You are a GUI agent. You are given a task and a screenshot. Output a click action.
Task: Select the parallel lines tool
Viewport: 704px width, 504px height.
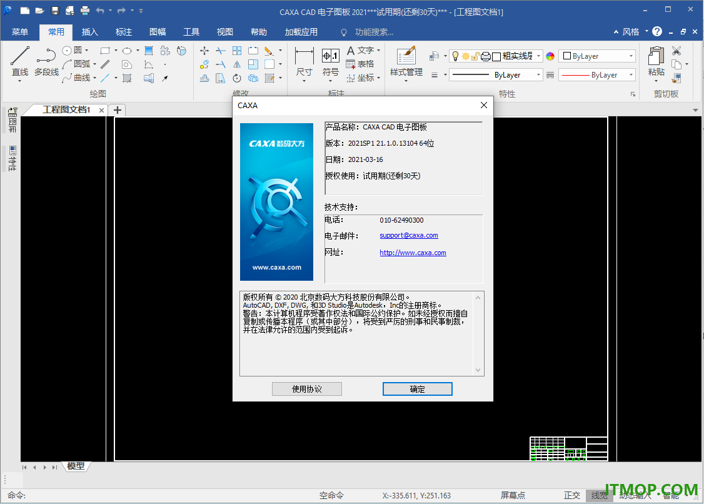pos(105,64)
